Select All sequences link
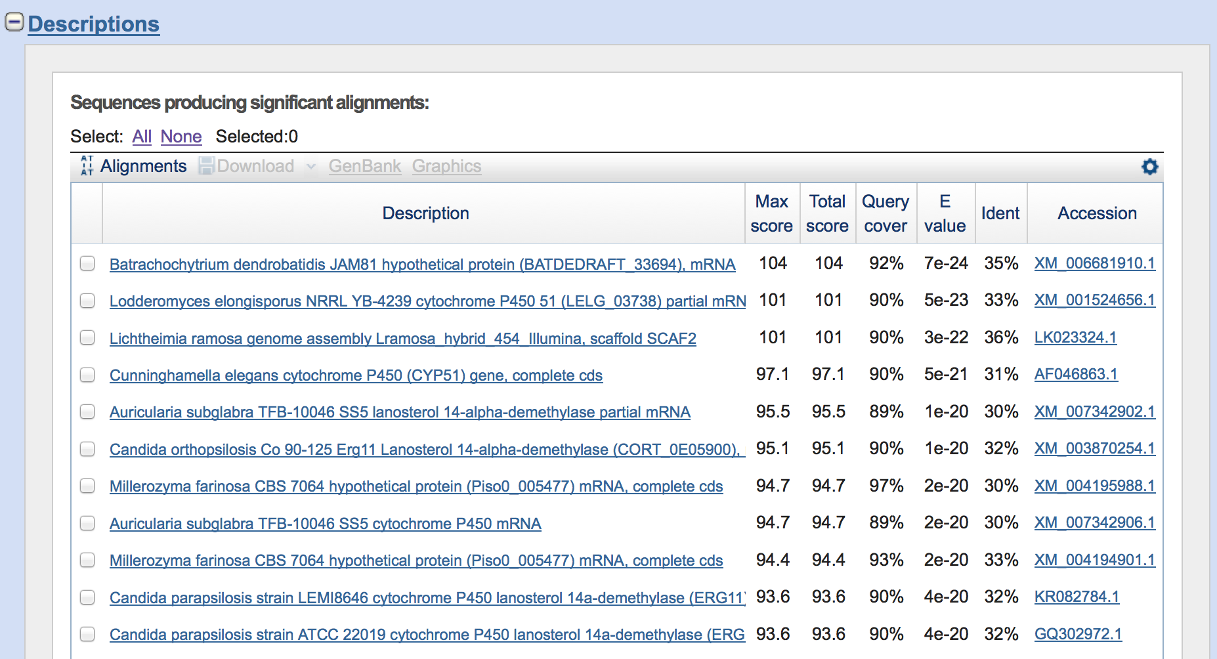 [x=142, y=137]
